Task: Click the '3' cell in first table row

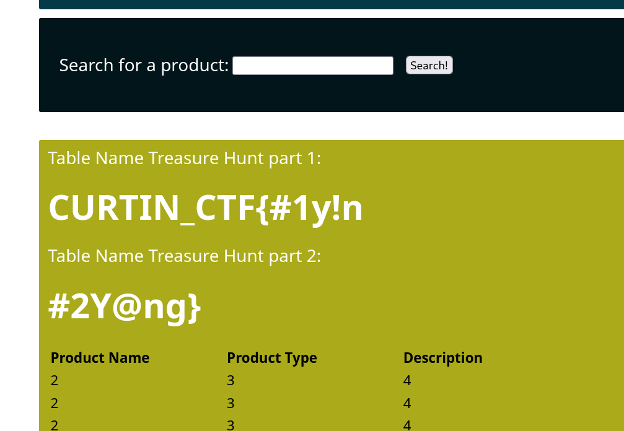Action: pos(231,380)
